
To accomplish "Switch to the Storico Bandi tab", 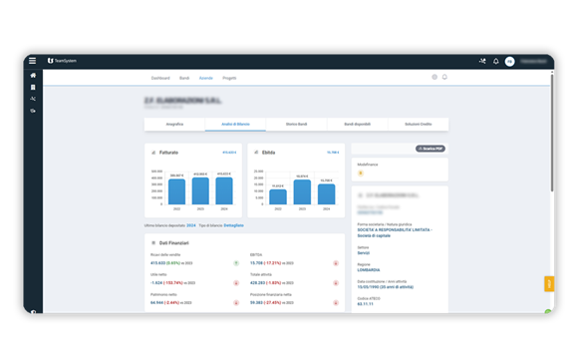I will point(297,125).
